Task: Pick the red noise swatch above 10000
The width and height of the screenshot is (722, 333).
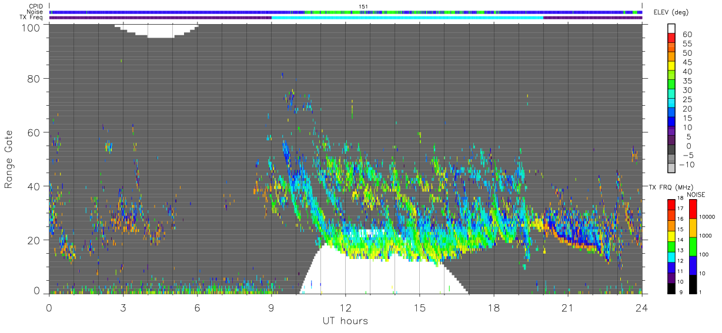Action: 692,208
